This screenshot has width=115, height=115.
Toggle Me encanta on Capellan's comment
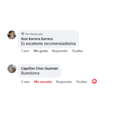(43, 82)
